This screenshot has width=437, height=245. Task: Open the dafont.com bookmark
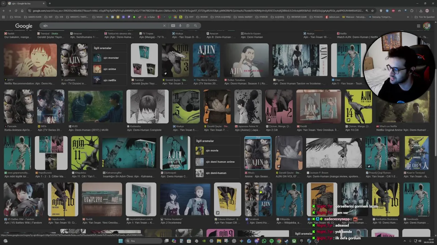[333, 17]
